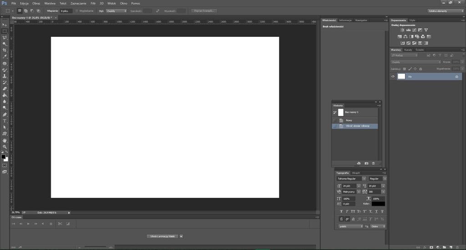This screenshot has width=466, height=250.
Task: Open the Ostre anti-aliasing dropdown
Action: coord(378,226)
